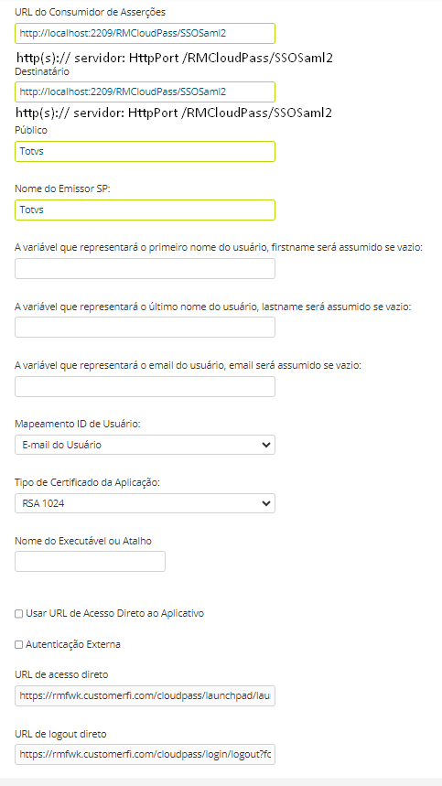Select the URL de acesso direto field

tap(145, 695)
